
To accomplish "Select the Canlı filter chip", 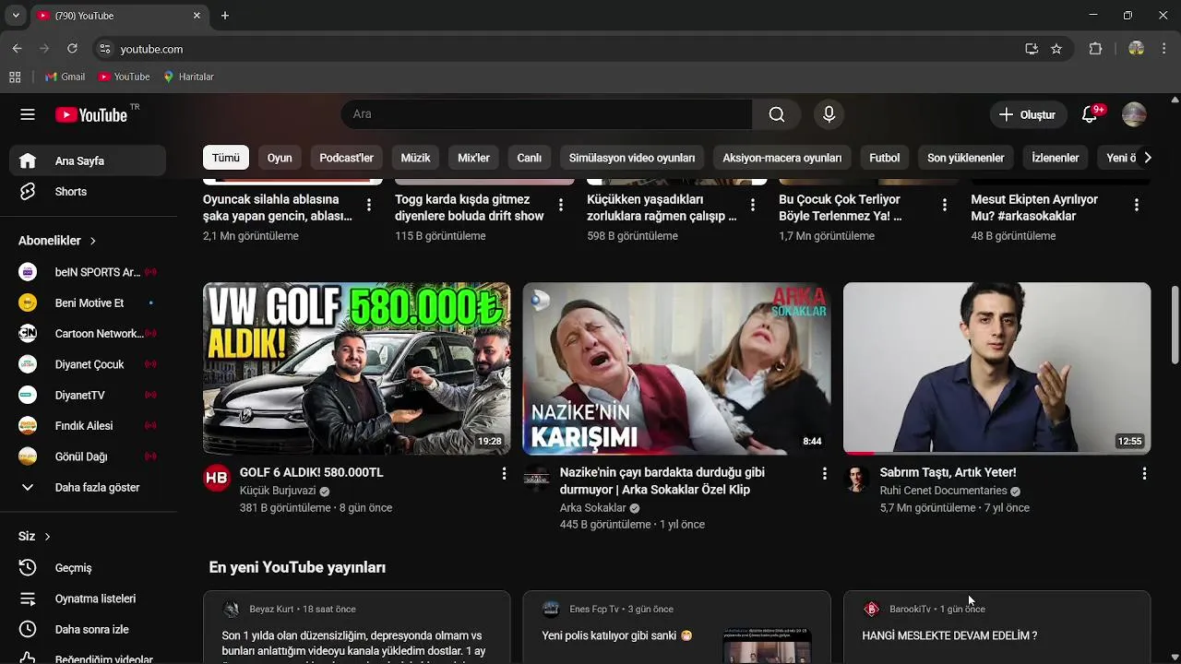I will pyautogui.click(x=529, y=158).
